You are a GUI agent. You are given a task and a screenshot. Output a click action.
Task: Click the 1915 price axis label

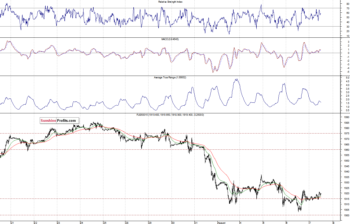coord(346,199)
